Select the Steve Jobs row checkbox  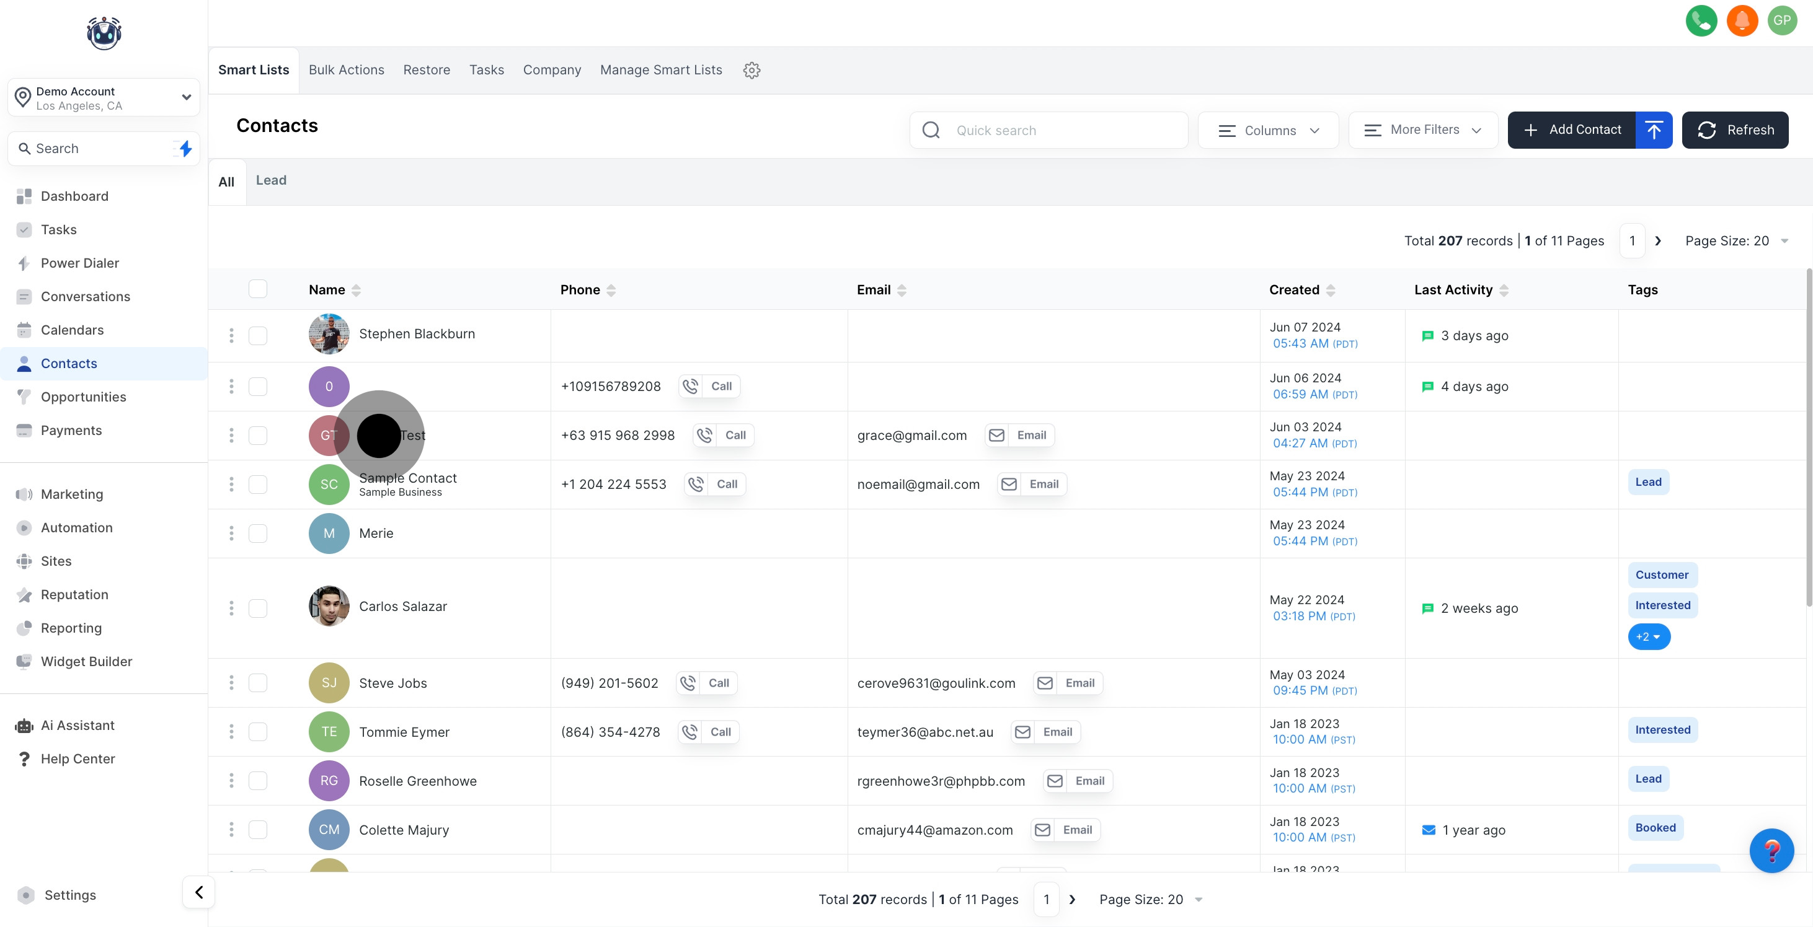(259, 682)
